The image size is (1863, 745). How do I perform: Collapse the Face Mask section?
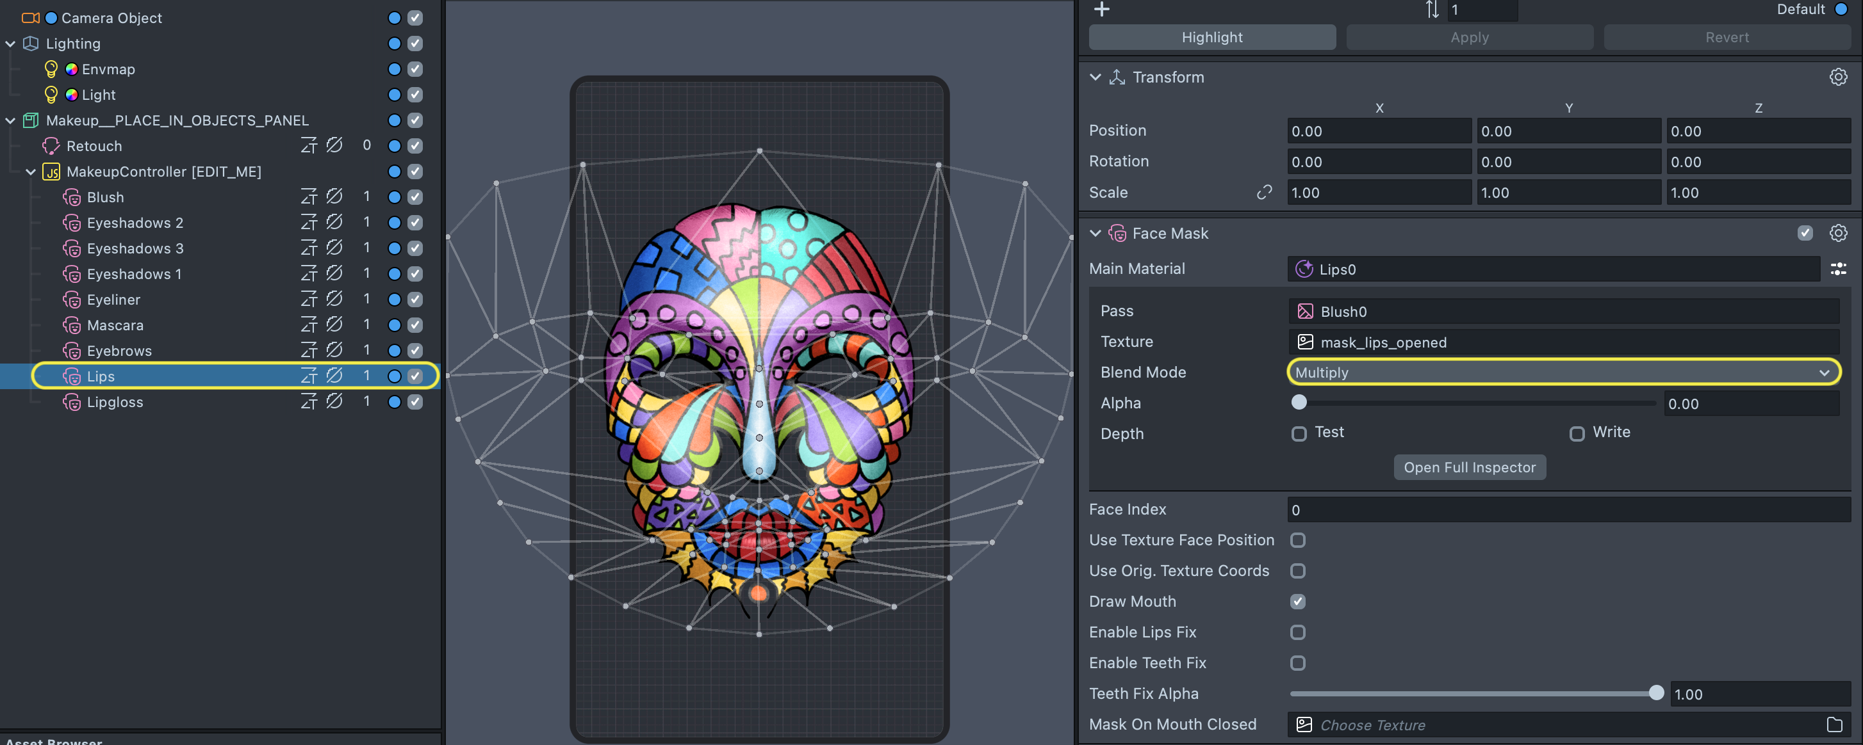(1095, 234)
